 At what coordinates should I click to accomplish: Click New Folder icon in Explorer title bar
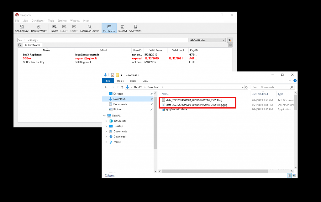[x=118, y=75]
